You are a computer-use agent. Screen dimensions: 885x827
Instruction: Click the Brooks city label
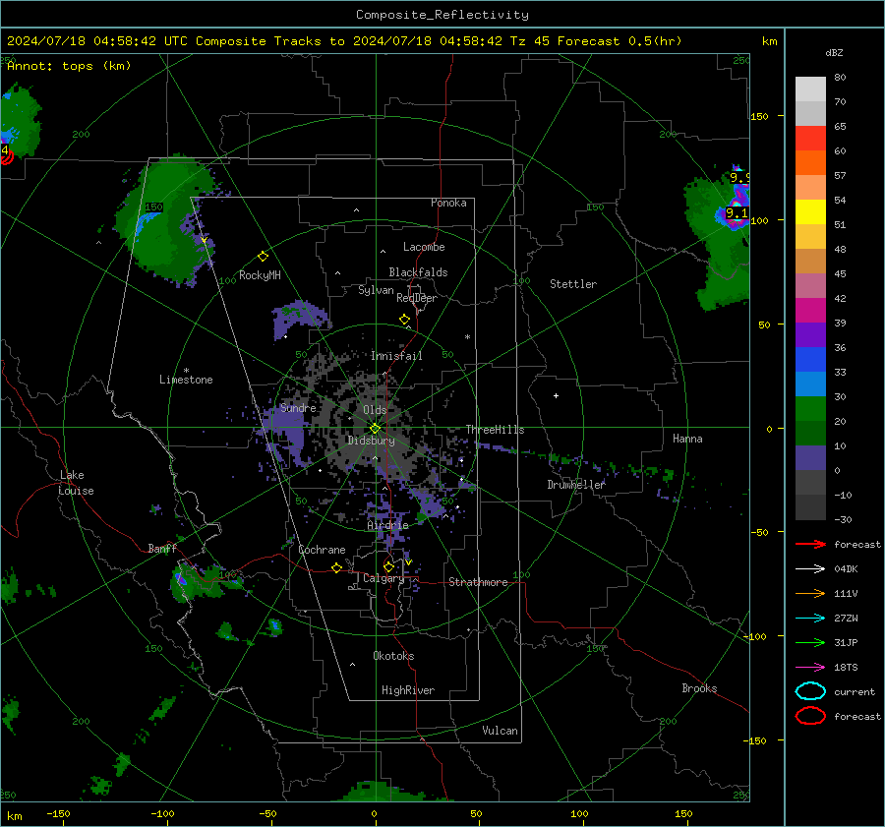pos(699,688)
